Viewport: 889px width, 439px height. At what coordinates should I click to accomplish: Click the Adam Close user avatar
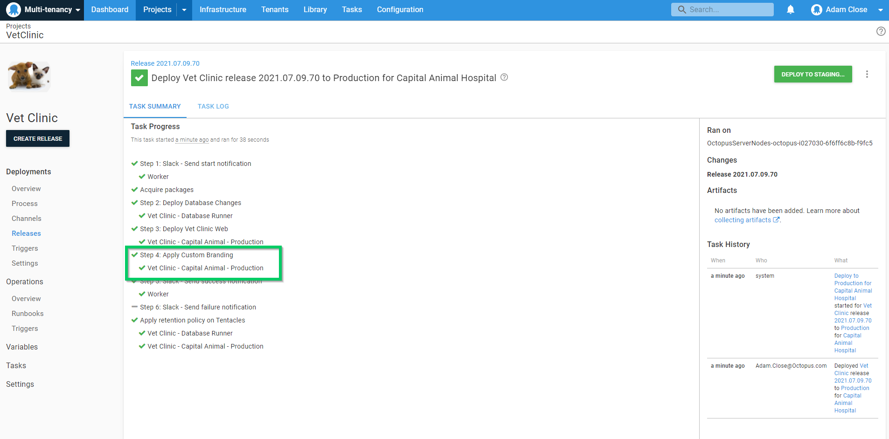(x=816, y=10)
